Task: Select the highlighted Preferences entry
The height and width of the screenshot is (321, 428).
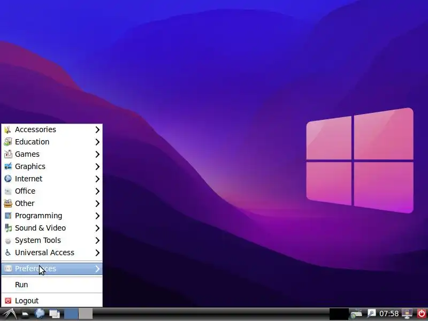Action: (52, 269)
